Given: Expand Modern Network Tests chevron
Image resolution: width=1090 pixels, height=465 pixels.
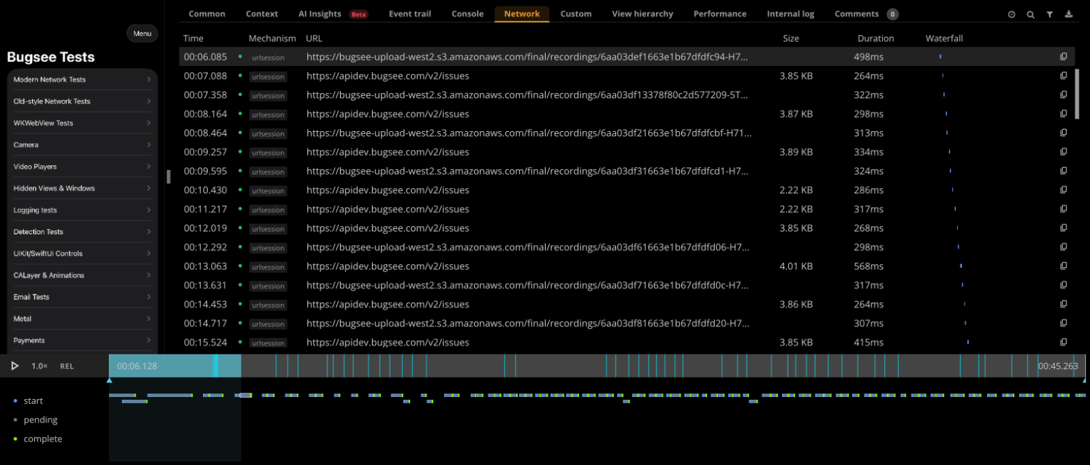Looking at the screenshot, I should point(149,80).
